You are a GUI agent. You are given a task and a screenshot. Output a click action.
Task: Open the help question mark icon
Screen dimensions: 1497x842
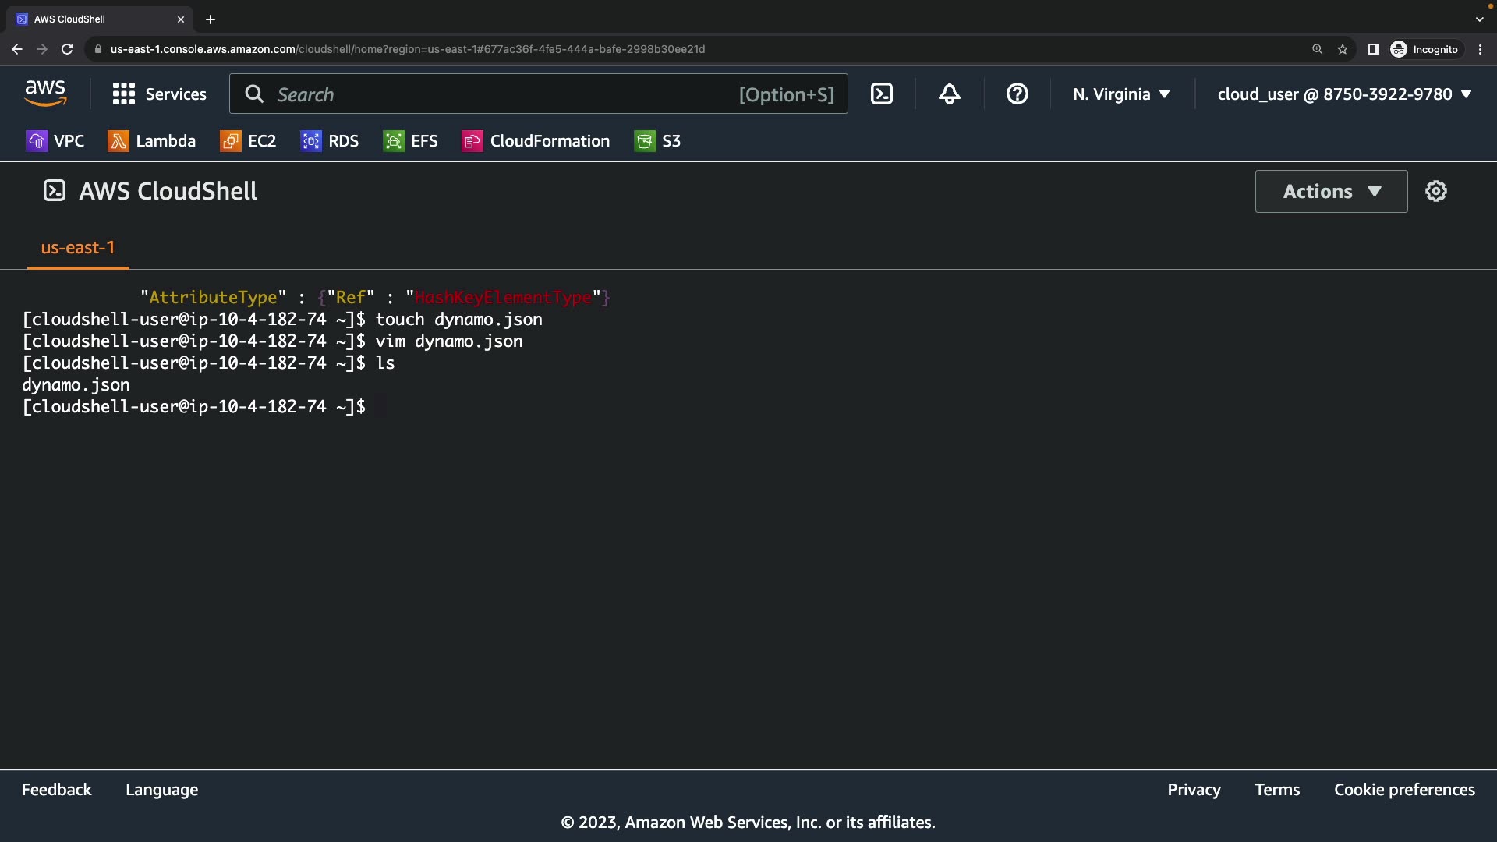point(1017,94)
